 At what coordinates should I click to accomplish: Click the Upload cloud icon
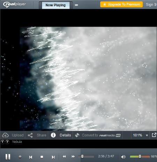click(x=5, y=135)
